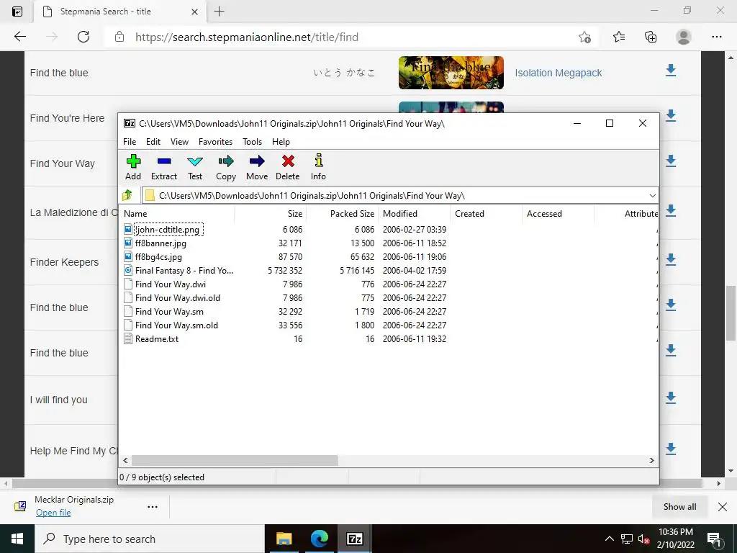Click the Windows taskbar search box

coord(150,539)
